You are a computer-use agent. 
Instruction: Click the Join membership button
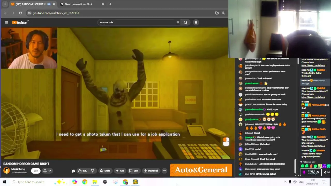(x=36, y=171)
